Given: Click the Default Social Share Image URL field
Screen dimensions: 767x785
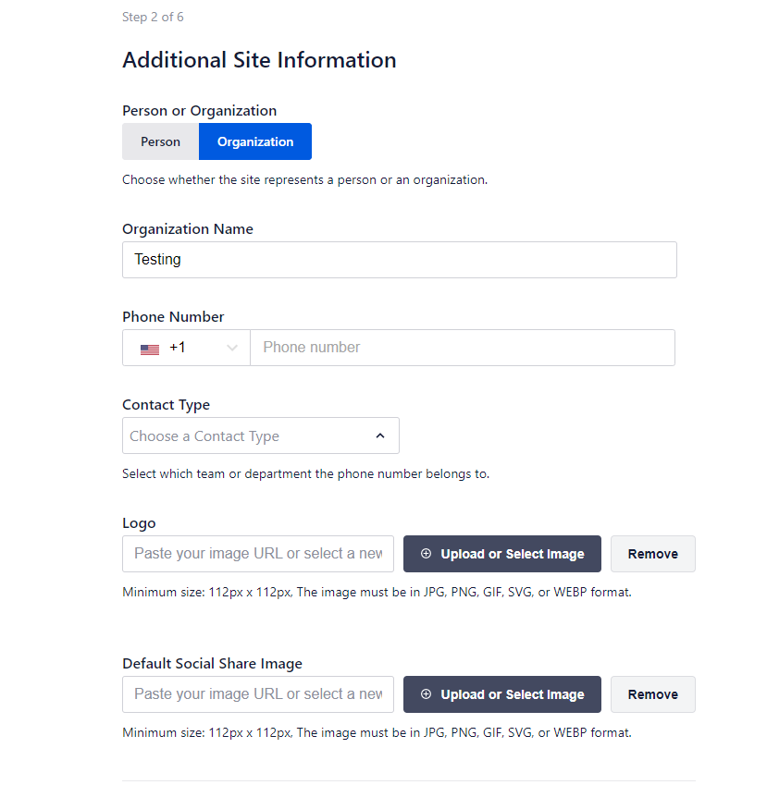Looking at the screenshot, I should pyautogui.click(x=258, y=694).
